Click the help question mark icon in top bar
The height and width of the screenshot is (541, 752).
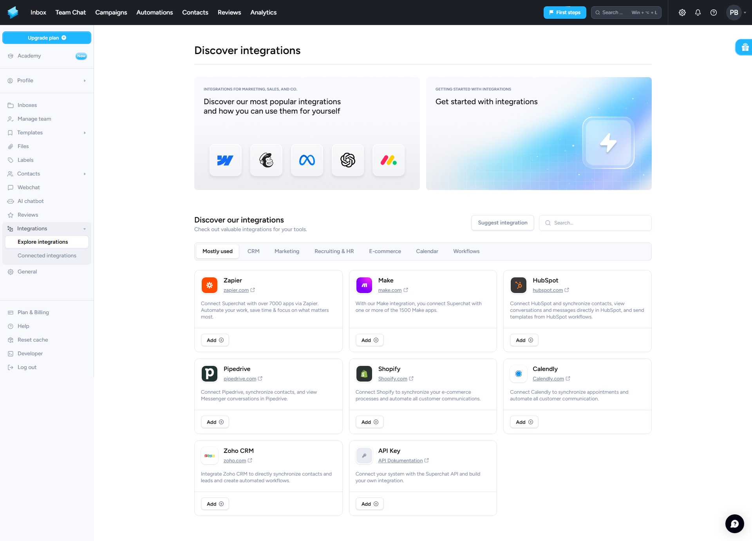pos(714,13)
